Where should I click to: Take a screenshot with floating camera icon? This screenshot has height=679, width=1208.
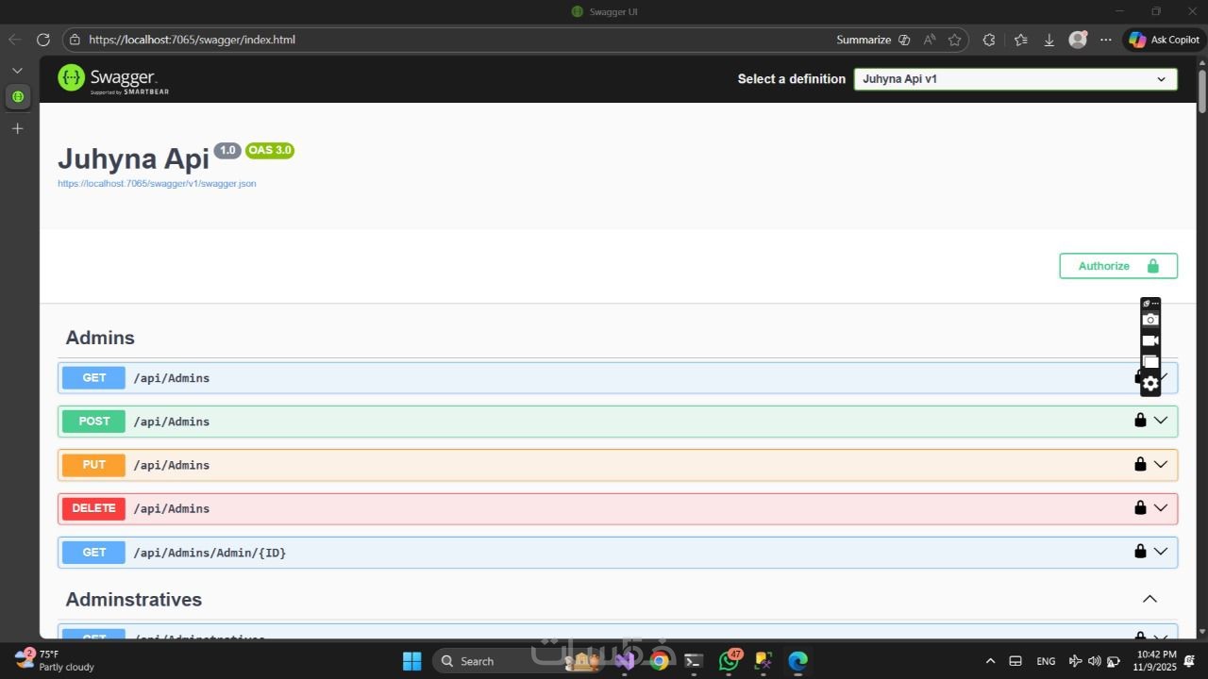tap(1149, 320)
